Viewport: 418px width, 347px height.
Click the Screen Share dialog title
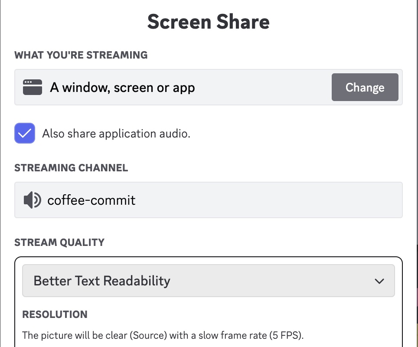click(x=209, y=22)
